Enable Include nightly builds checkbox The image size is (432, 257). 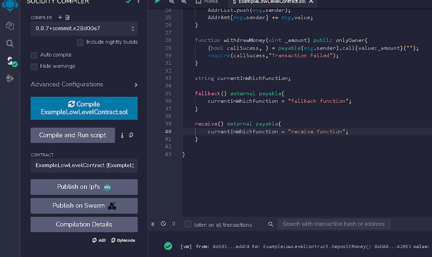pos(80,43)
